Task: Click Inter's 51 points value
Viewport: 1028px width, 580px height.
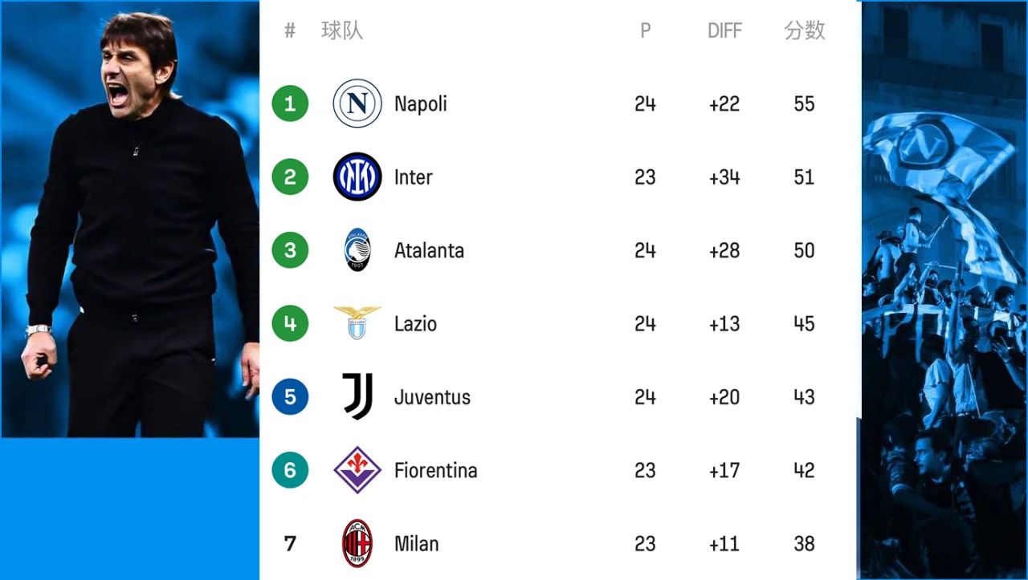Action: 804,177
